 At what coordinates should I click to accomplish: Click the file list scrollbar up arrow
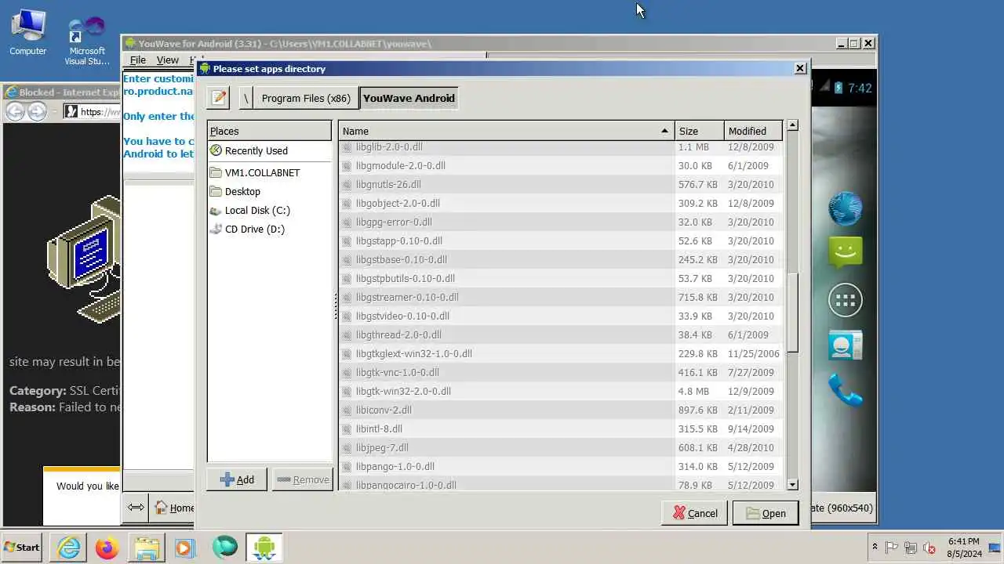[x=792, y=125]
